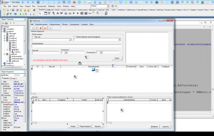Open the Стоимость comparison operator dropdown
This screenshot has height=136, width=214.
coord(65,53)
